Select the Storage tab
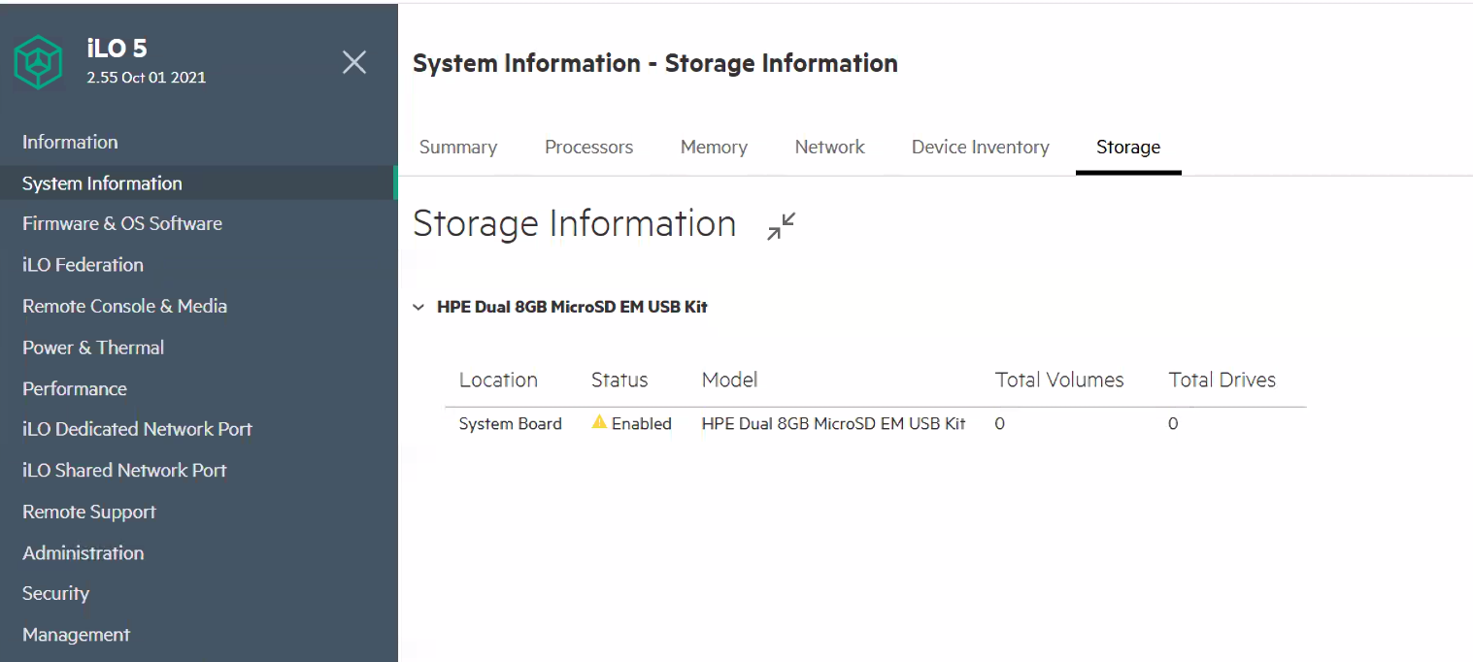Viewport: 1473px width, 662px height. pyautogui.click(x=1128, y=148)
